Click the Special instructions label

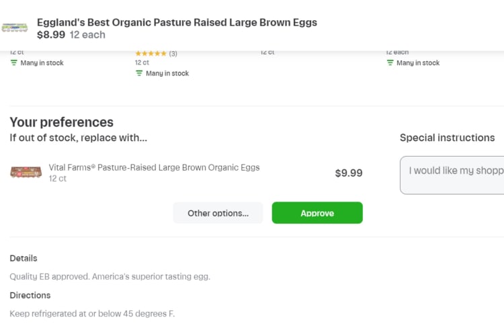tap(447, 138)
